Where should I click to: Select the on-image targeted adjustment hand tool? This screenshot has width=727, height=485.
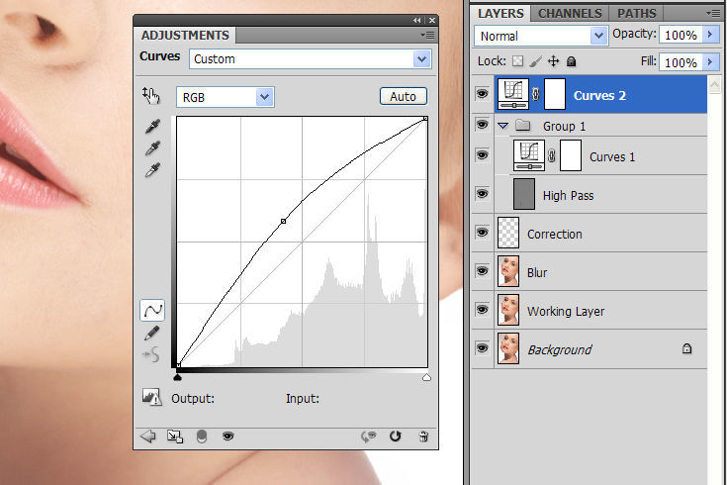coord(151,96)
